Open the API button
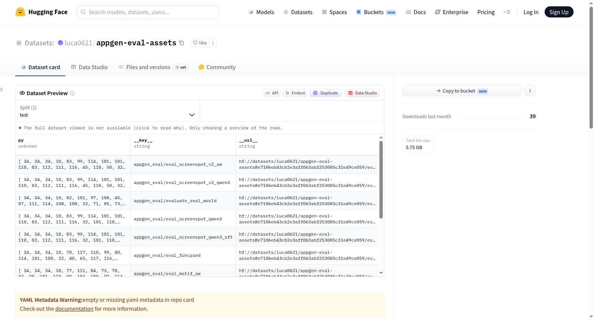Screen dimensions: 594x320 [x=272, y=93]
